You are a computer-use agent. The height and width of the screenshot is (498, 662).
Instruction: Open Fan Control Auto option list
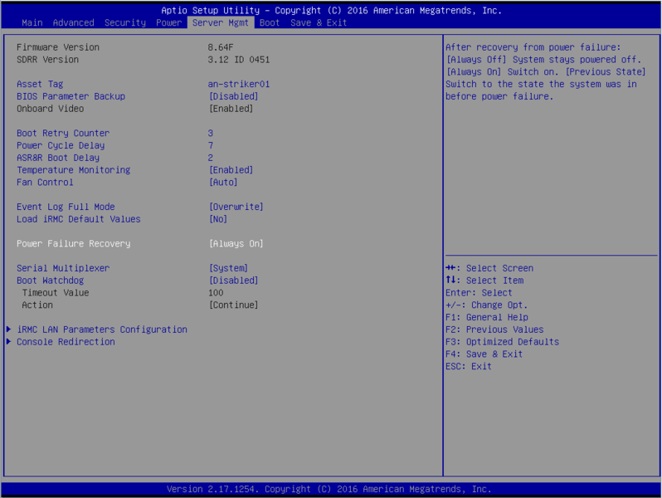(223, 183)
